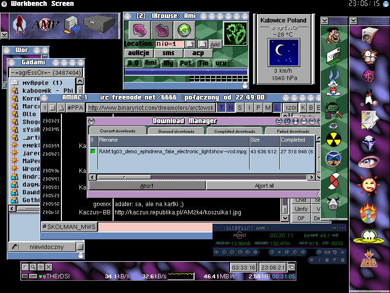Open the cow head dock icon
The image size is (390, 293).
tap(333, 203)
